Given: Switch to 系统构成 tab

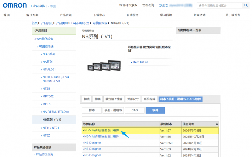Looking at the screenshot, I should [x=149, y=99].
